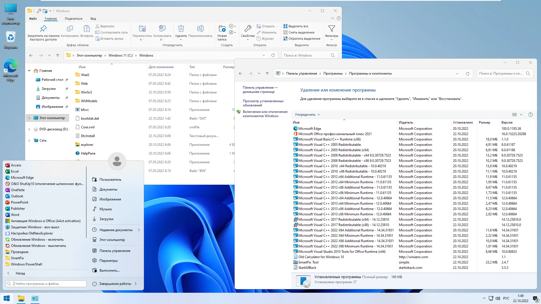
Task: Select Microsoft Edge in programs list
Action: tap(309, 129)
